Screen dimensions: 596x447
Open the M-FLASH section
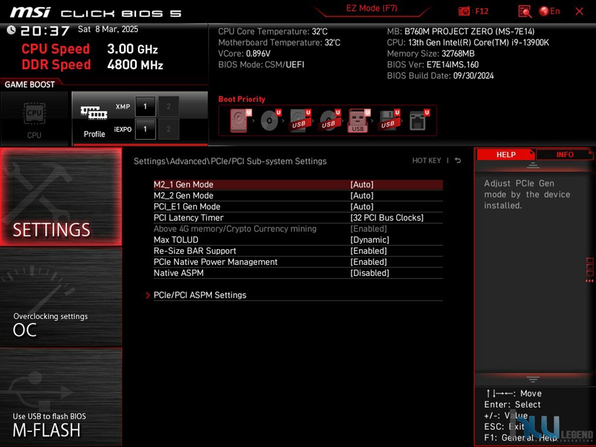pos(61,397)
